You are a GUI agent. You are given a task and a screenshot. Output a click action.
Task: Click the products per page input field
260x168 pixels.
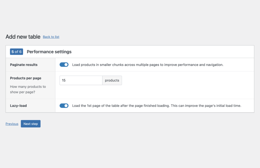pos(81,80)
